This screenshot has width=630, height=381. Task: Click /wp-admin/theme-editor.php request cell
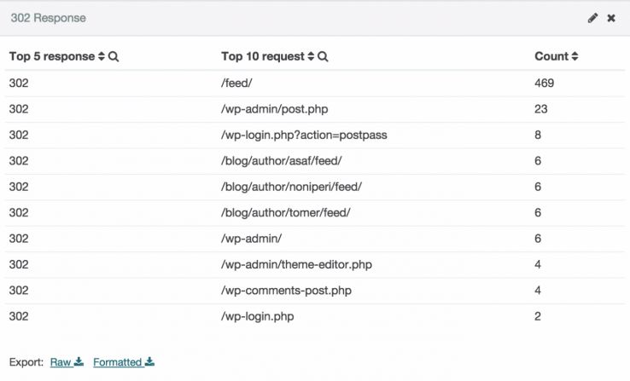pos(296,264)
